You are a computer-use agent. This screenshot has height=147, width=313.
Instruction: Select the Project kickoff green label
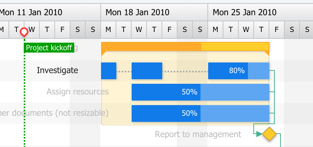pos(49,48)
